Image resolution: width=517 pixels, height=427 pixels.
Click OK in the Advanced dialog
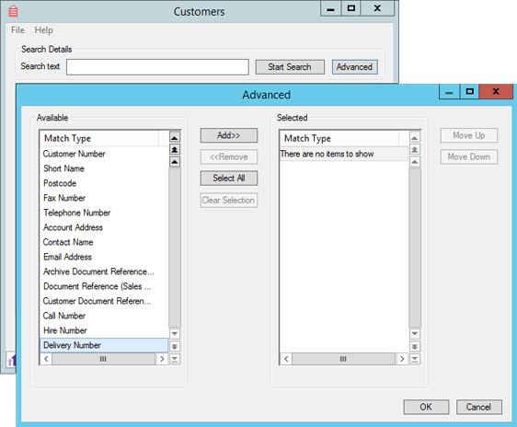pos(426,407)
